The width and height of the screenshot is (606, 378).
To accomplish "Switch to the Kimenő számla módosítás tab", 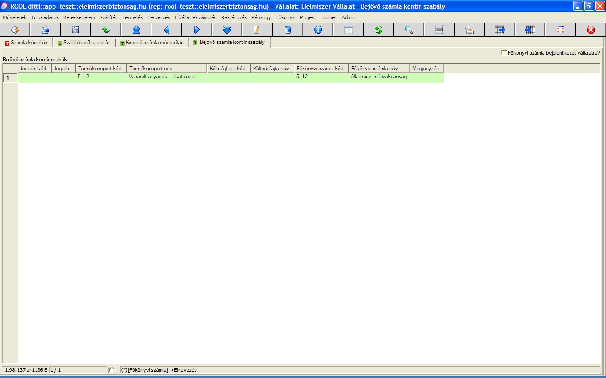I will click(x=151, y=43).
